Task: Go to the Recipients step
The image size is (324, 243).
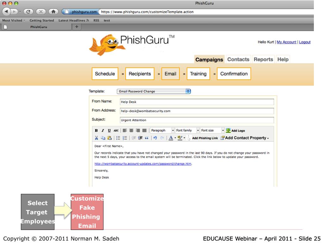Action: (140, 74)
